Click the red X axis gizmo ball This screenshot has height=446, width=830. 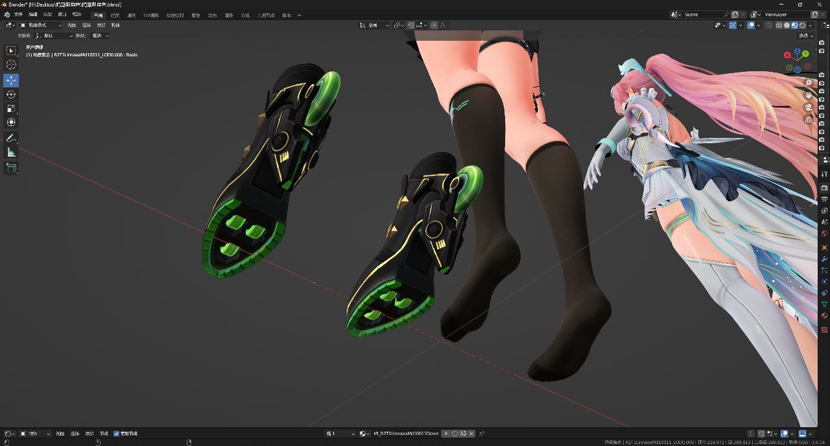click(x=788, y=55)
